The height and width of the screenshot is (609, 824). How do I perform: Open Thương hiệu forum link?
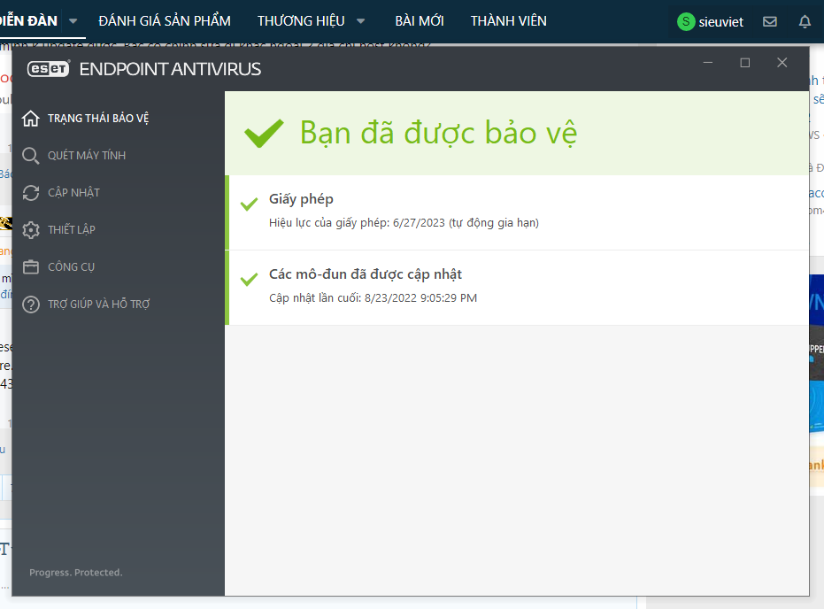(x=301, y=21)
